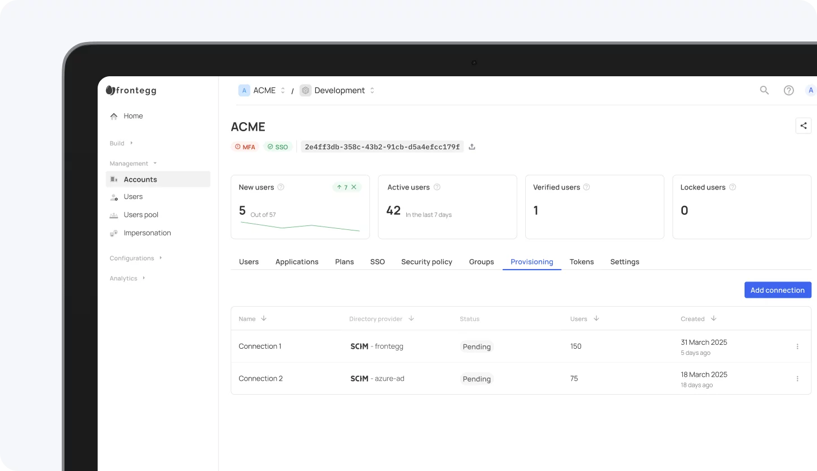This screenshot has height=471, width=817.
Task: Switch to the Plans tab
Action: pos(345,262)
